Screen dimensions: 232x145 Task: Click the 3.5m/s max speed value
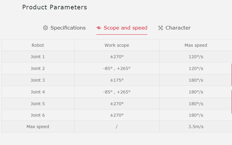(196, 127)
